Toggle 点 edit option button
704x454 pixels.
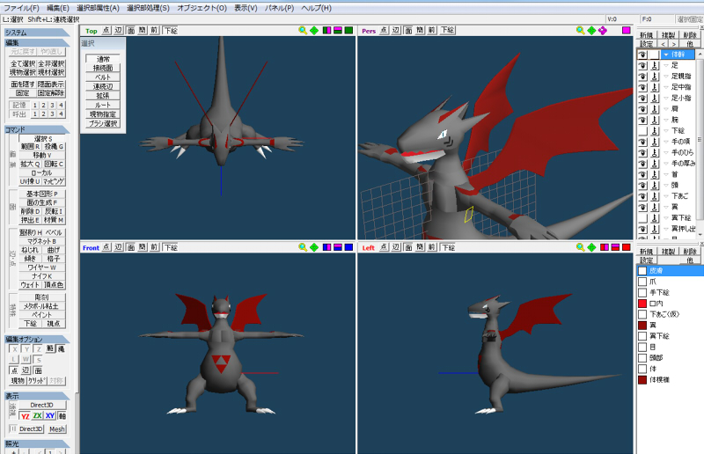coord(14,370)
